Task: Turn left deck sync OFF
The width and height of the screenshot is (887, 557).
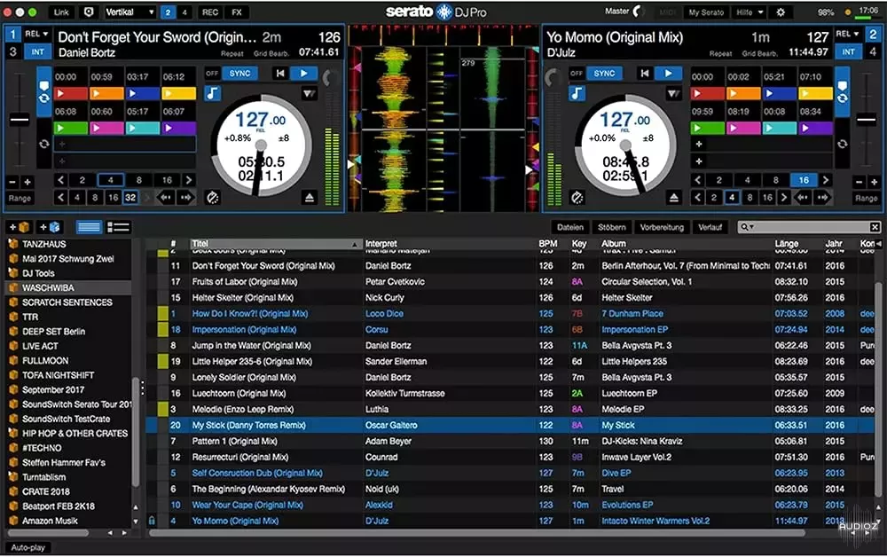Action: point(212,74)
